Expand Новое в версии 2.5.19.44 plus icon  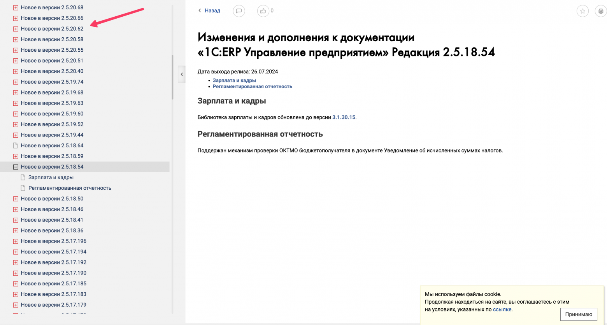coord(16,135)
